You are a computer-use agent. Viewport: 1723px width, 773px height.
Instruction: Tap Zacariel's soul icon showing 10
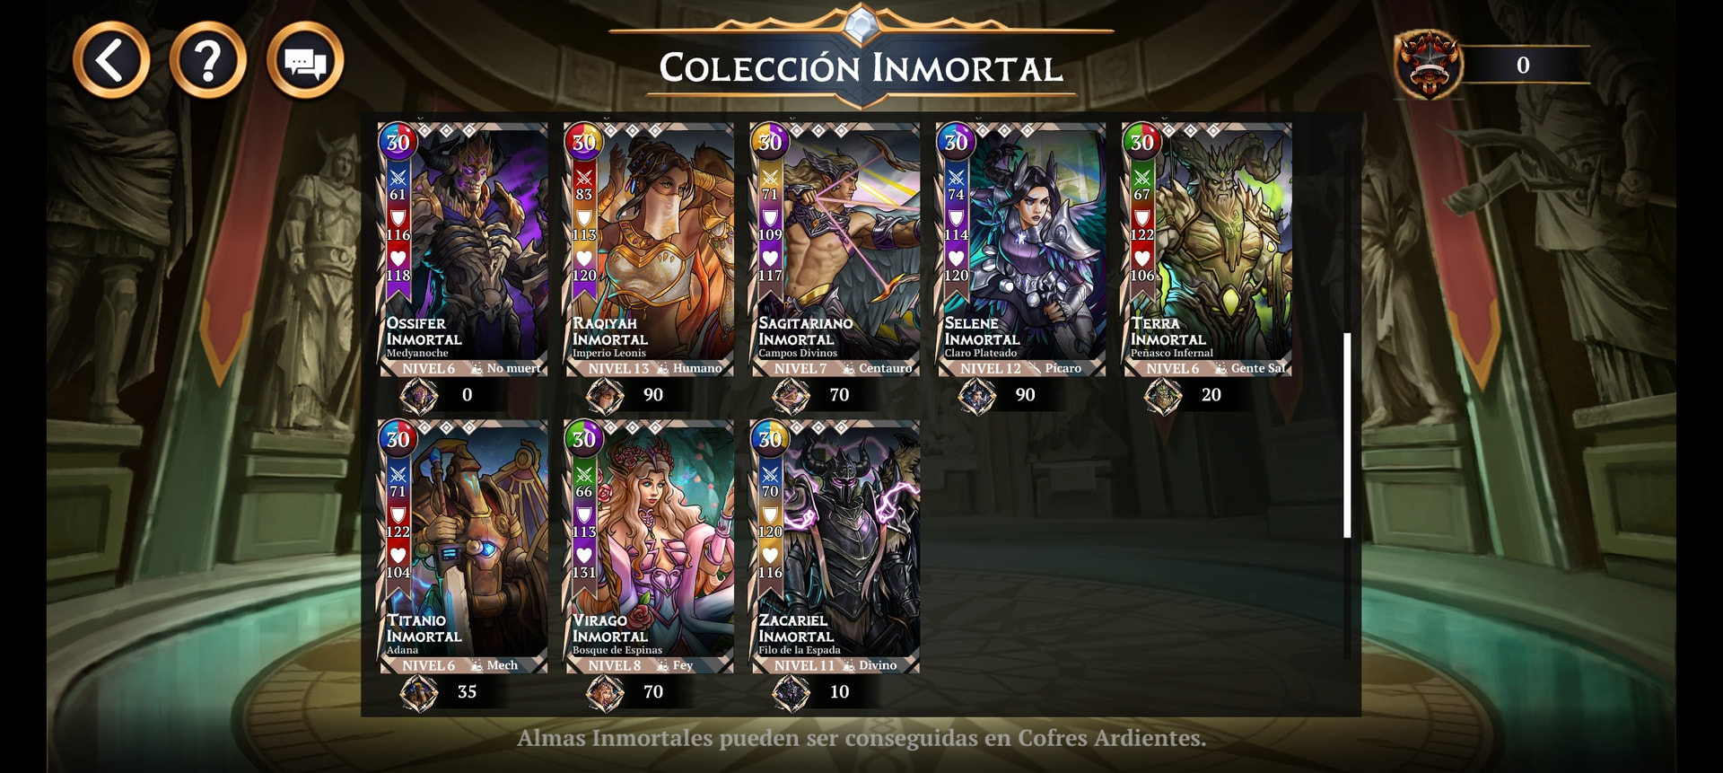792,692
